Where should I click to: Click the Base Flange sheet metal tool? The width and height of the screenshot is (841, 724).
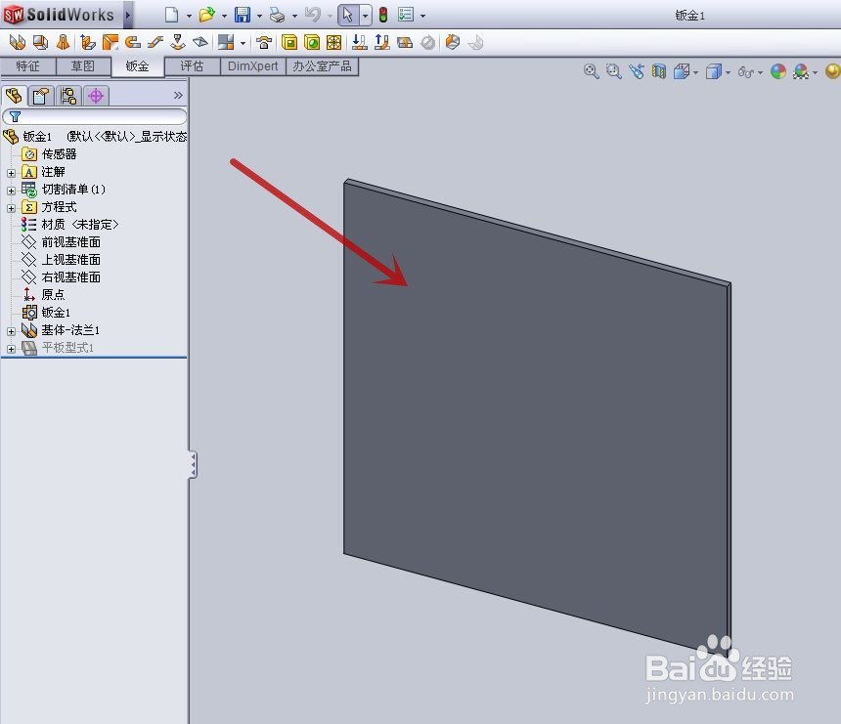tap(18, 42)
